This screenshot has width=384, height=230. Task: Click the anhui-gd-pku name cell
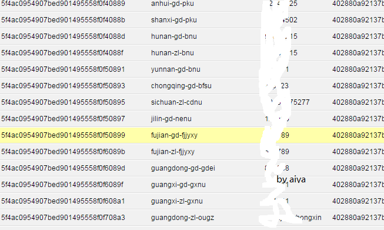tap(172, 4)
